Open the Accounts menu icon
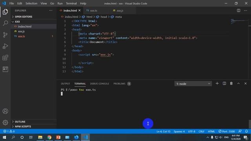 [x=5, y=111]
